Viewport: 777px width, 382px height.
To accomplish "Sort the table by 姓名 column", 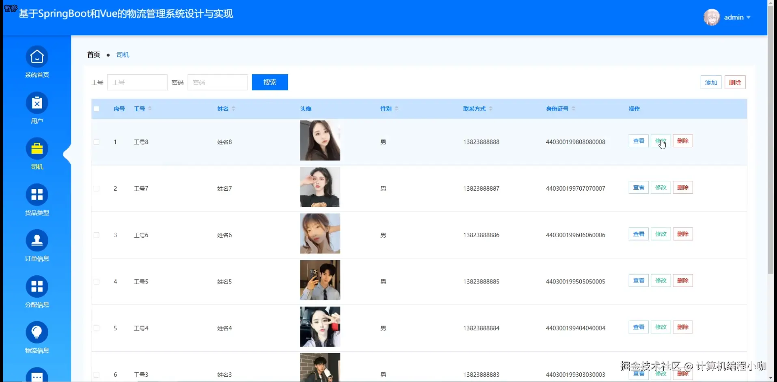I will point(233,109).
